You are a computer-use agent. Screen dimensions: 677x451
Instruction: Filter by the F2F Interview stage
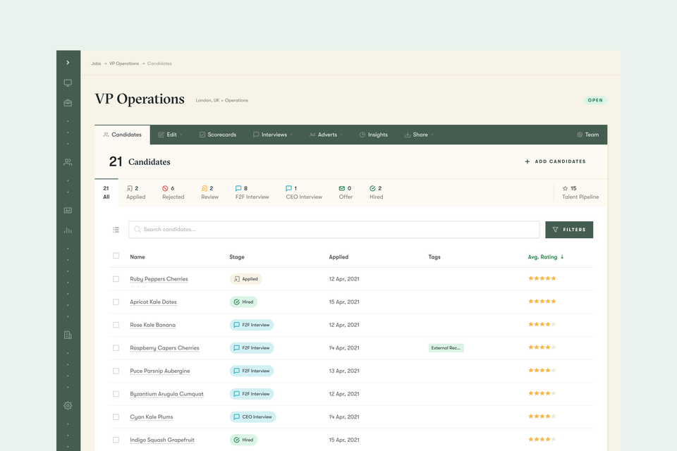click(x=252, y=192)
